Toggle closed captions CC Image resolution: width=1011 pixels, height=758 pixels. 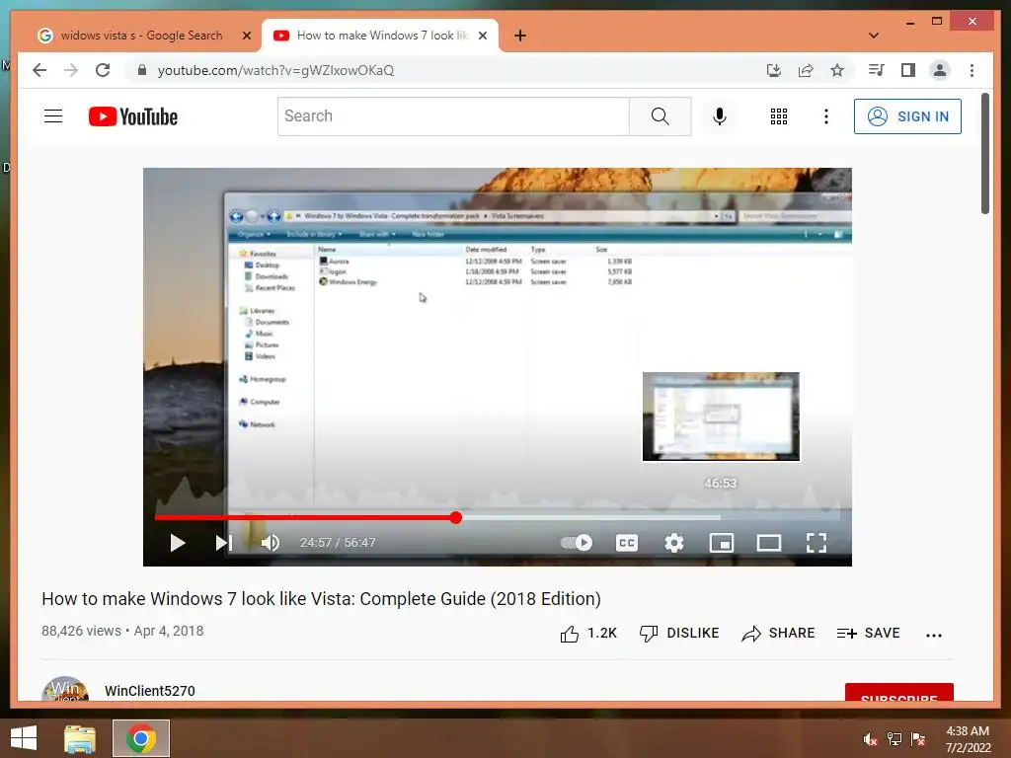coord(627,543)
